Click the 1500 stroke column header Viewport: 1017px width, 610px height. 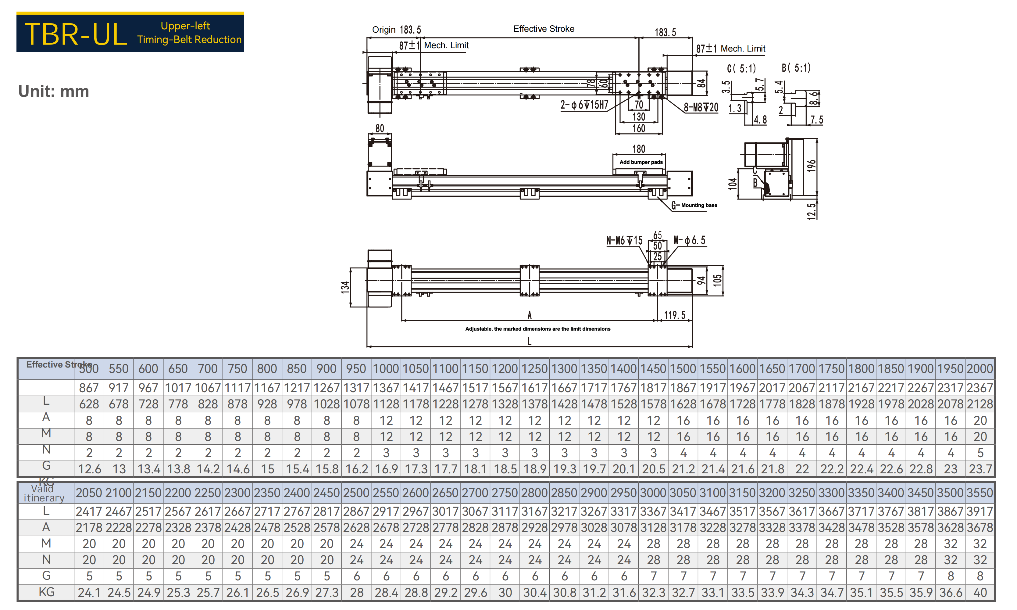[x=683, y=369]
